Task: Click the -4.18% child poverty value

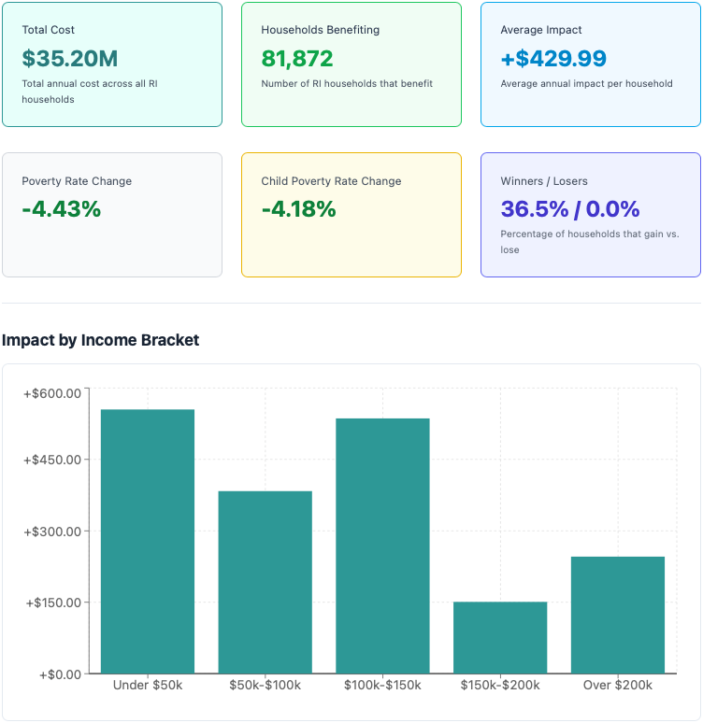Action: (298, 209)
